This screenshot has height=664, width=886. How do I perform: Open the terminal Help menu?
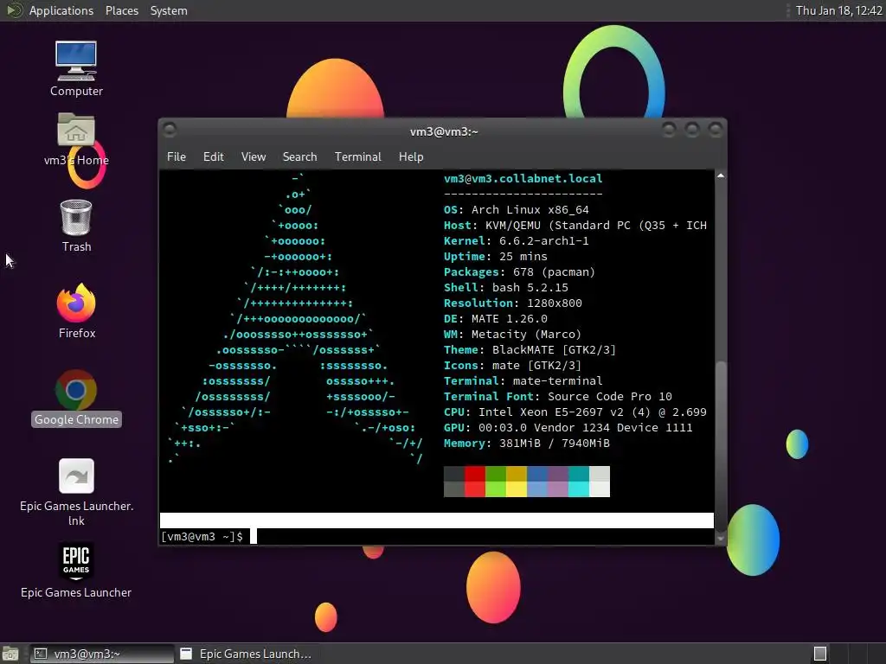point(411,156)
